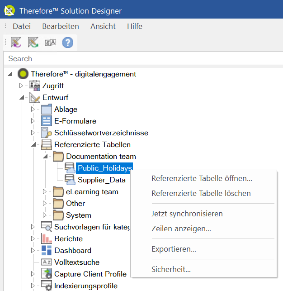The width and height of the screenshot is (283, 291).
Task: Choose Referenzierte Tabelle öffnen from context menu
Action: pos(202,178)
